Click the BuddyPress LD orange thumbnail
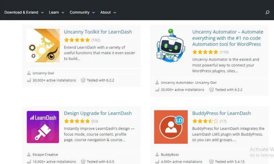Screen dimensions: 274x164 pyautogui.click(x=171, y=127)
